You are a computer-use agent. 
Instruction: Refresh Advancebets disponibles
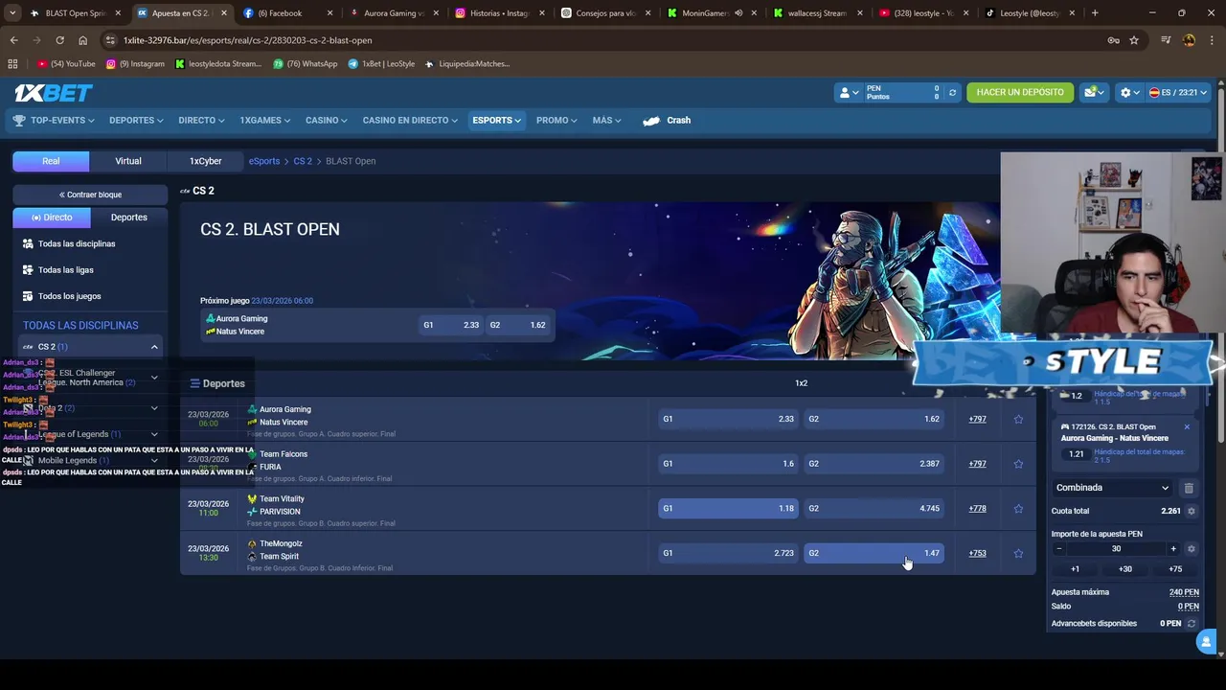[x=1192, y=624]
